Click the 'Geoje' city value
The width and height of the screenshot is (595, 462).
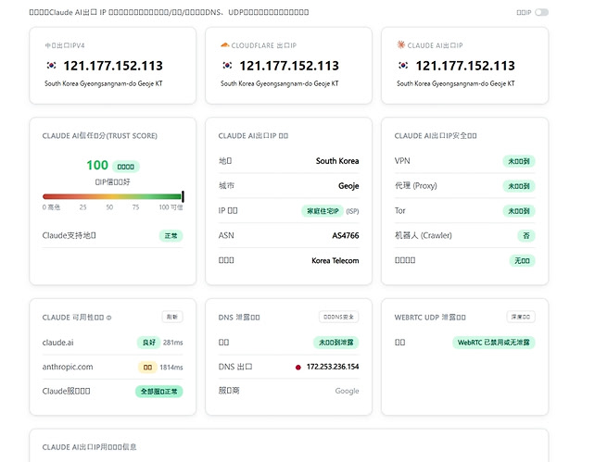(x=348, y=186)
